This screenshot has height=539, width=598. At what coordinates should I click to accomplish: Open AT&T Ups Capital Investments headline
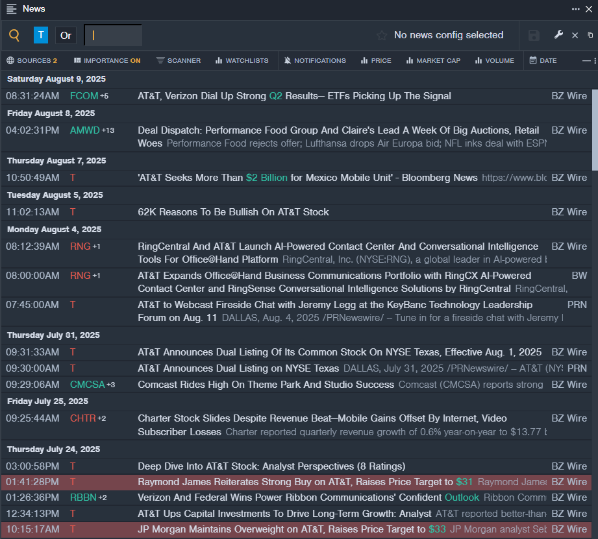[x=284, y=514]
